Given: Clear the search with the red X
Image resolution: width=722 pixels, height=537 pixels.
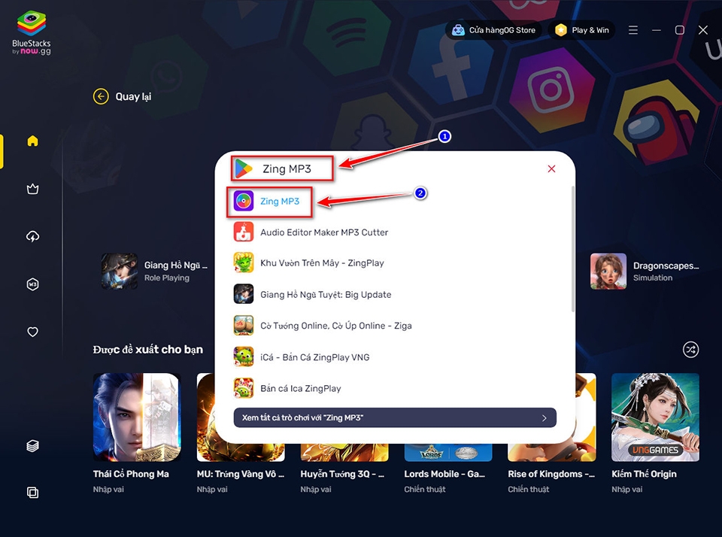Looking at the screenshot, I should click(551, 169).
